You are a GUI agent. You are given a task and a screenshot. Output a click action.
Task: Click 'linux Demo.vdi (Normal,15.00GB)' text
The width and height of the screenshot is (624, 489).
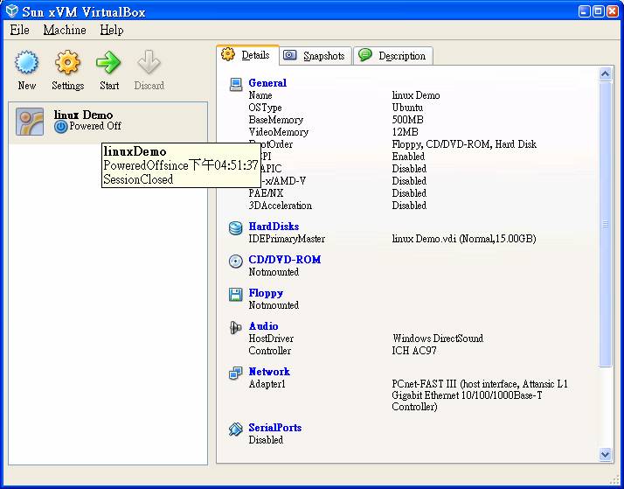pos(464,239)
